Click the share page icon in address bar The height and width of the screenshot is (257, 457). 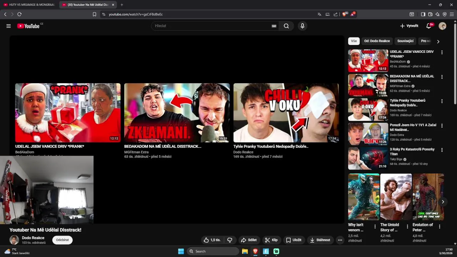click(x=336, y=14)
